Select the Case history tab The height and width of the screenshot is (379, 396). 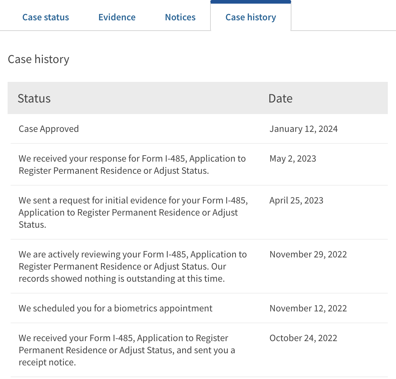(x=251, y=17)
